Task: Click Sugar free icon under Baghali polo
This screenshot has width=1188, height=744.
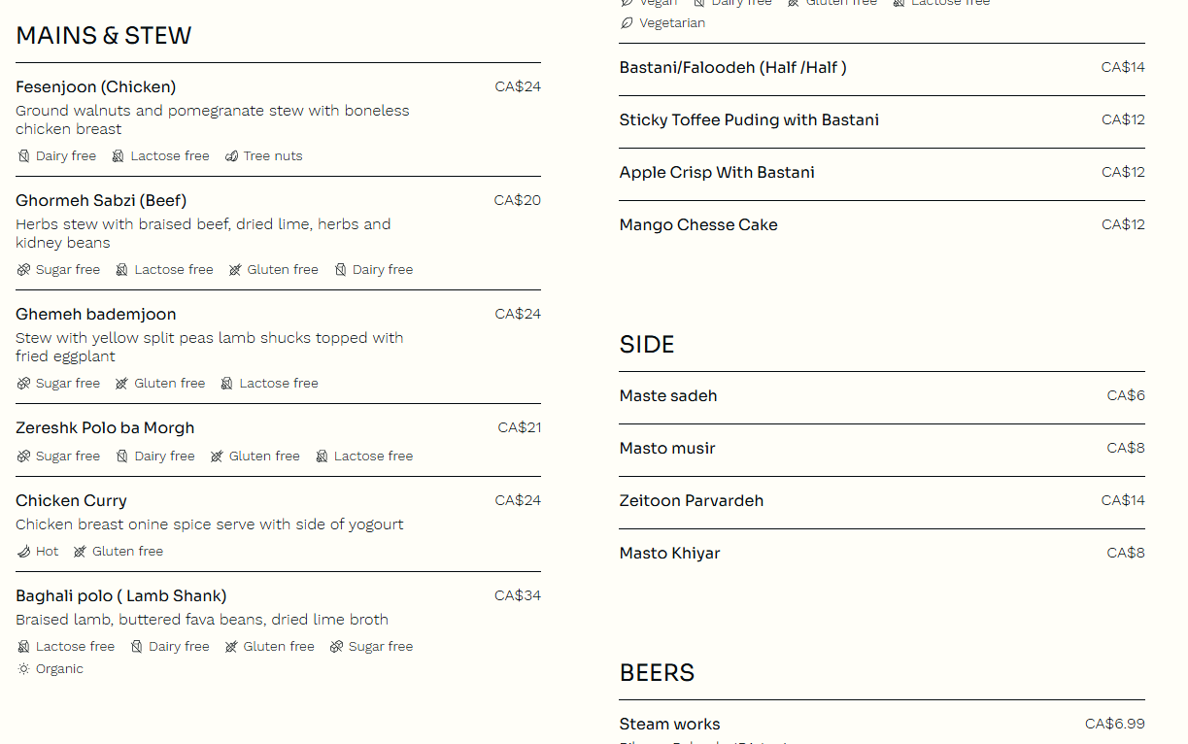Action: [x=337, y=647]
